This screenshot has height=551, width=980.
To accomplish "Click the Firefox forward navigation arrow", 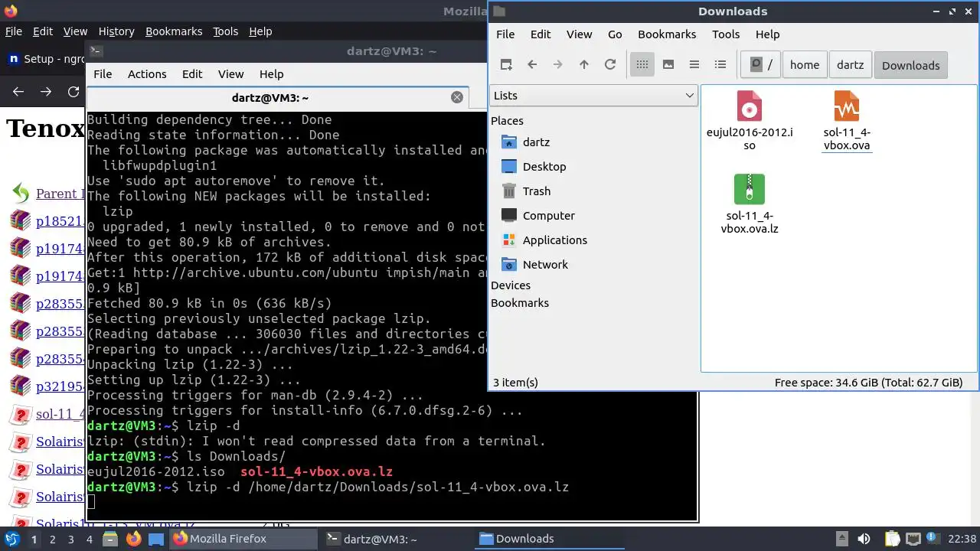I will pyautogui.click(x=46, y=92).
